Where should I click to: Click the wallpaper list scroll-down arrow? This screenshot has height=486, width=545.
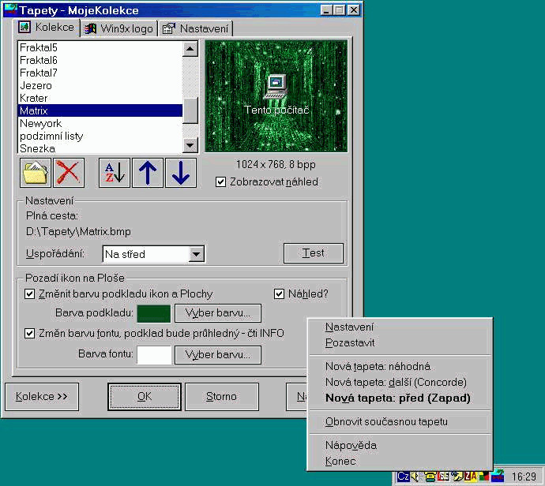click(190, 145)
